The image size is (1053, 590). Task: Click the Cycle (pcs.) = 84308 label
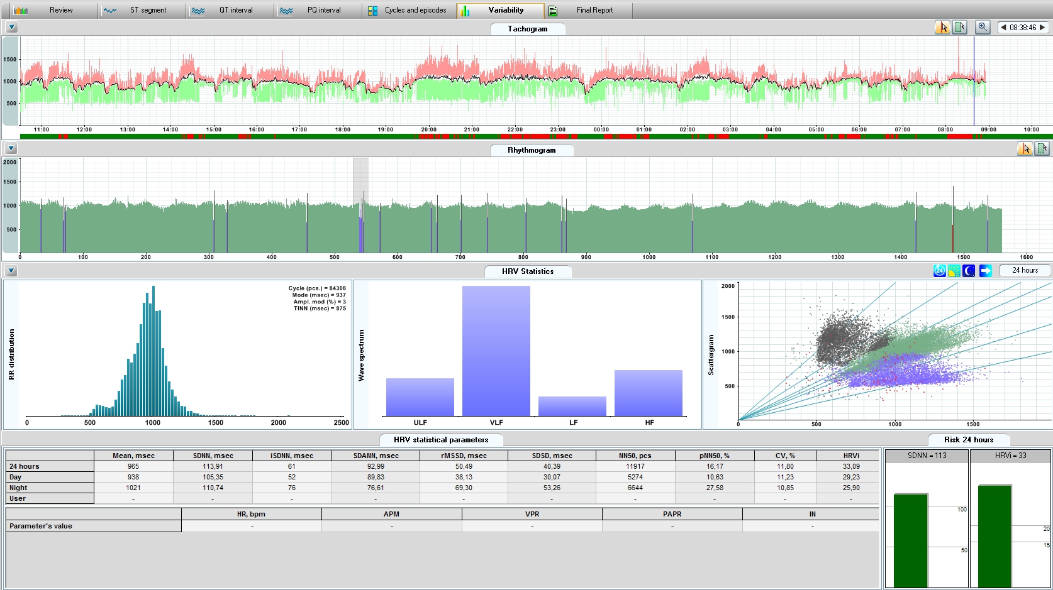(x=317, y=288)
